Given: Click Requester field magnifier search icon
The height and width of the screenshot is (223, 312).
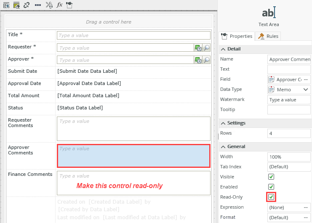Looking at the screenshot, I should (207, 48).
